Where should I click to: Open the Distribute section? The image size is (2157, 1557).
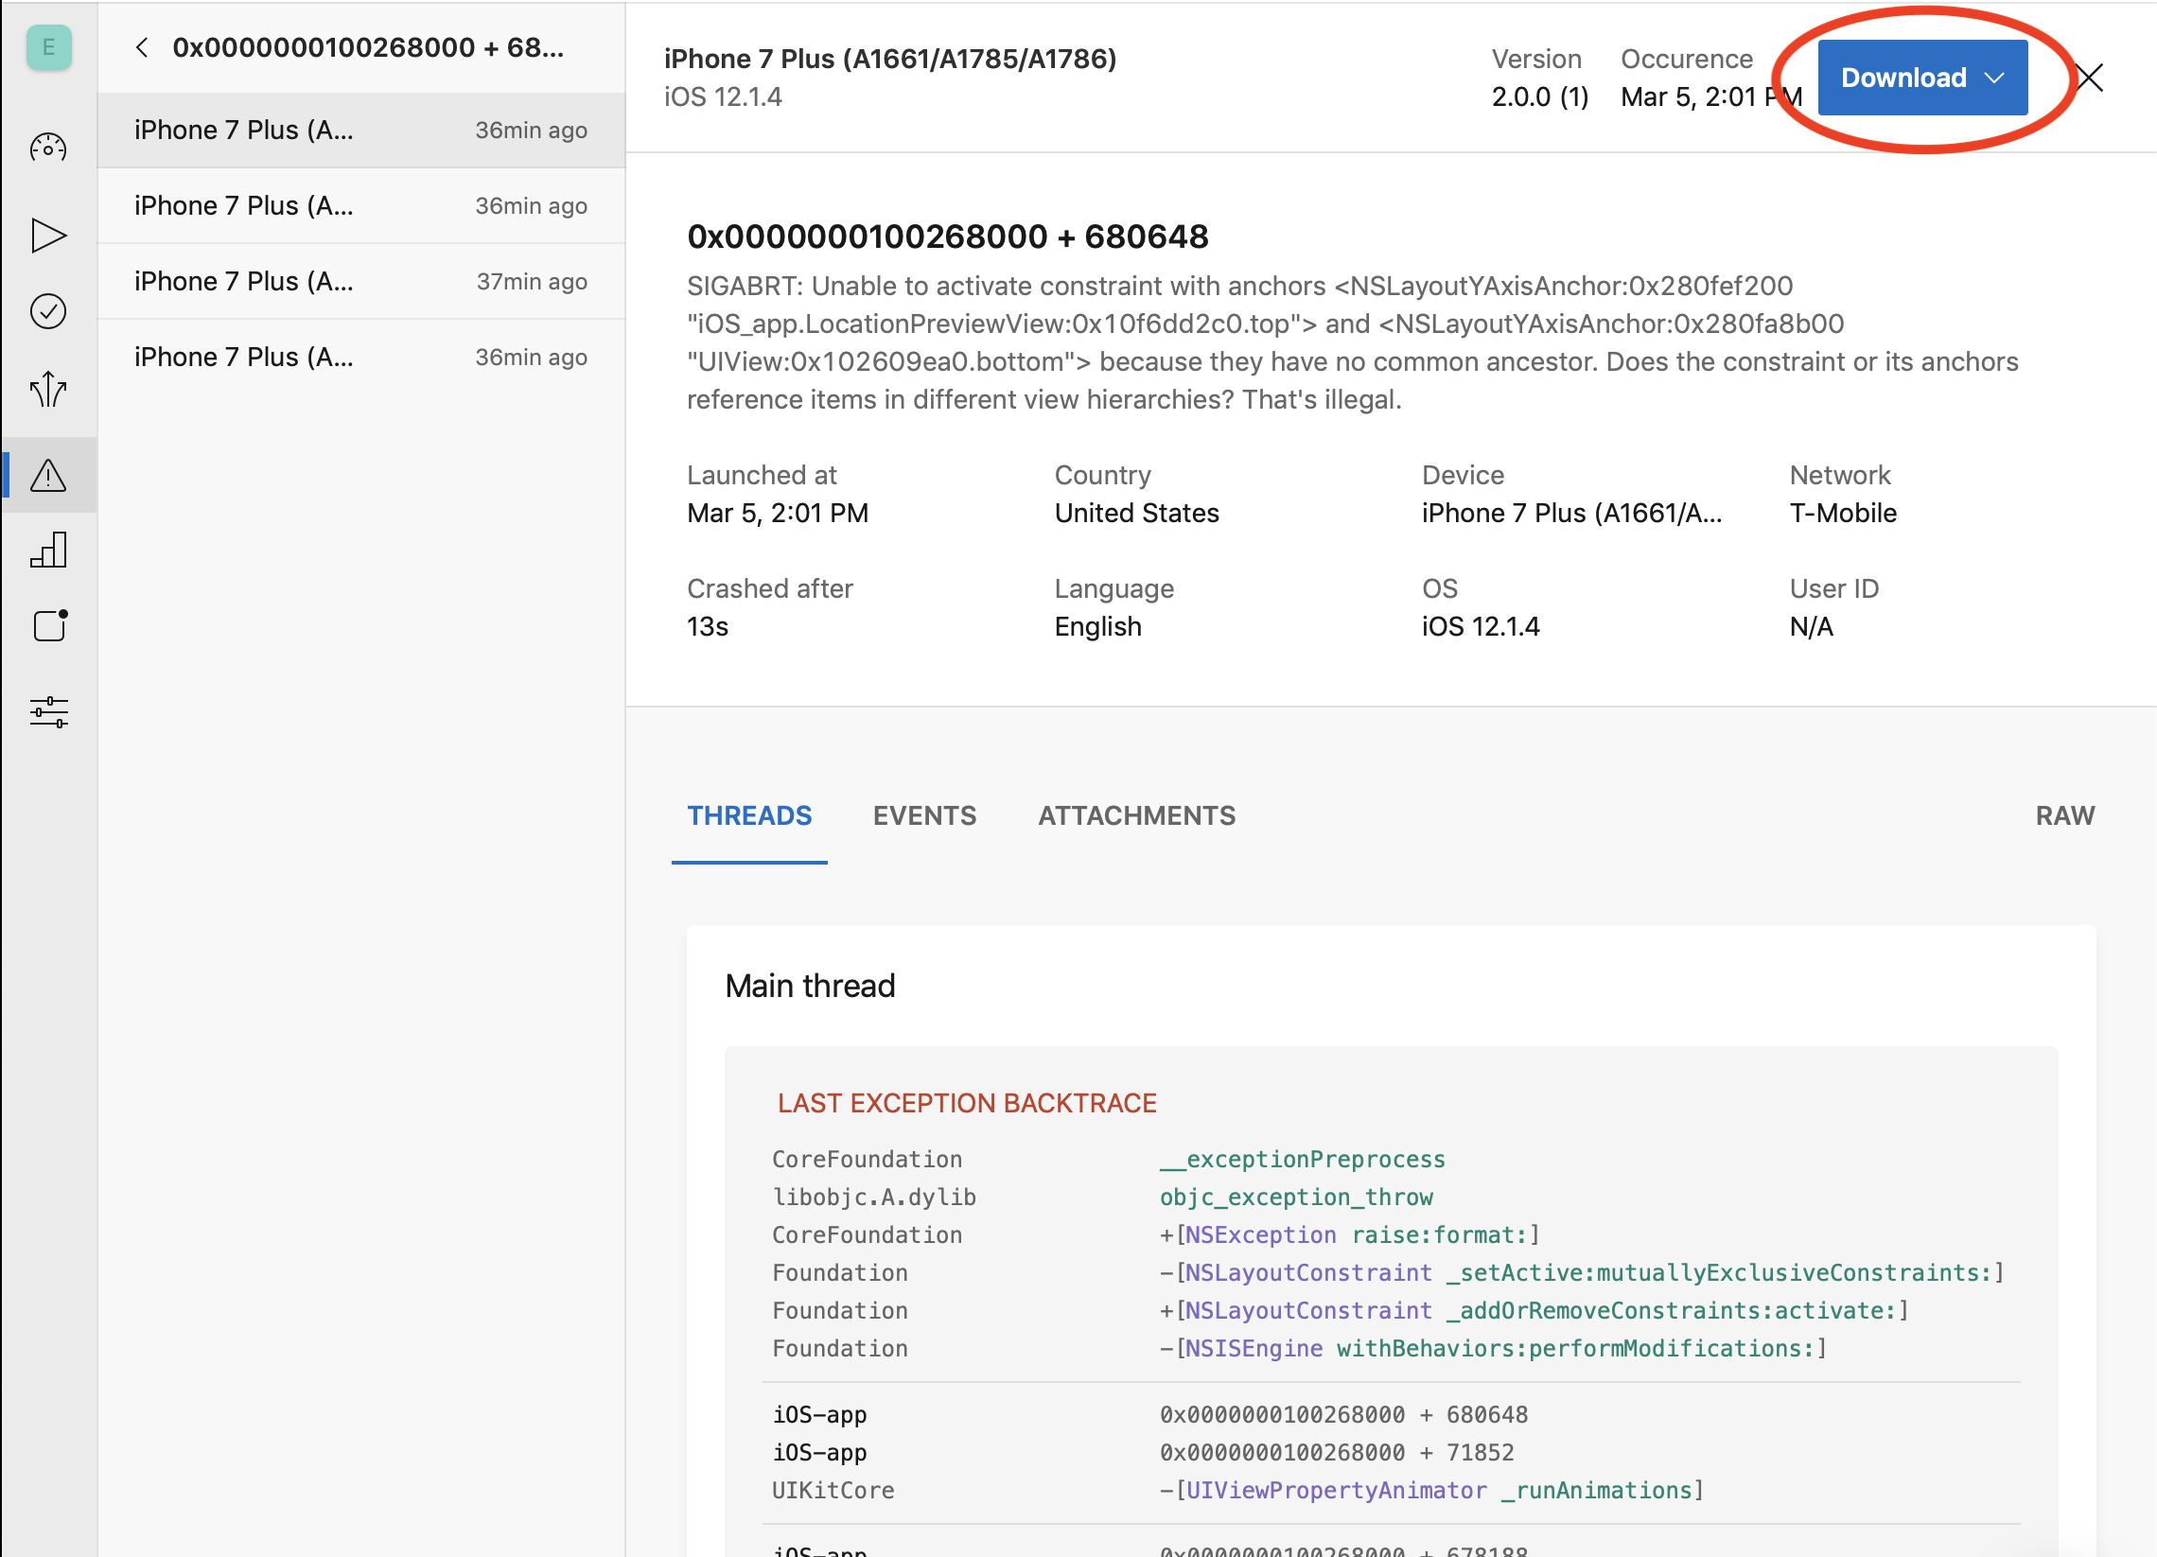pos(48,389)
